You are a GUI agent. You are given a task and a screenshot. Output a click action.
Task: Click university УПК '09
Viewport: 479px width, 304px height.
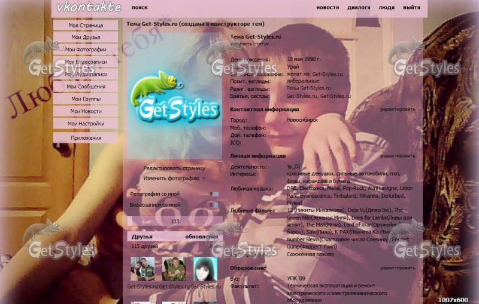point(296,278)
